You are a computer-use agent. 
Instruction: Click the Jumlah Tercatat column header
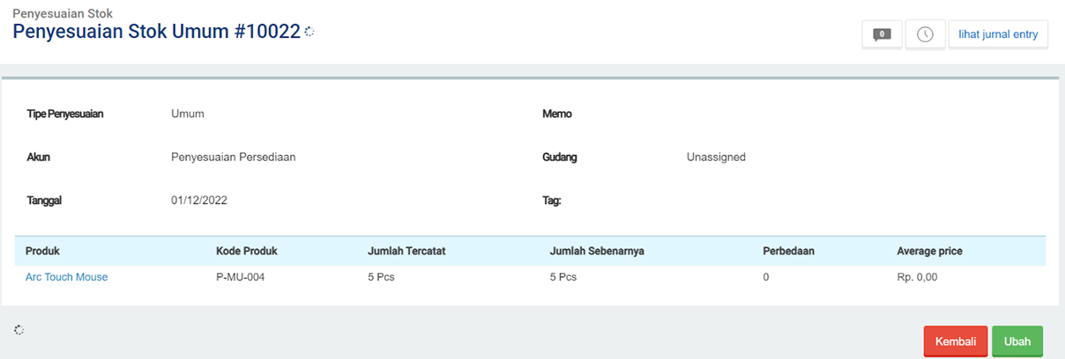click(406, 251)
